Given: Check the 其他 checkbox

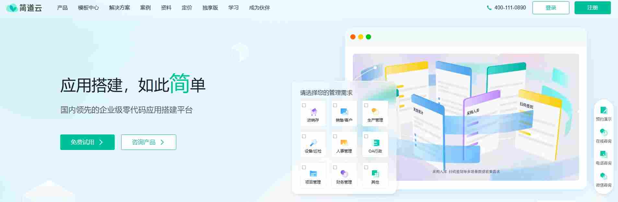Looking at the screenshot, I should click(x=366, y=167).
